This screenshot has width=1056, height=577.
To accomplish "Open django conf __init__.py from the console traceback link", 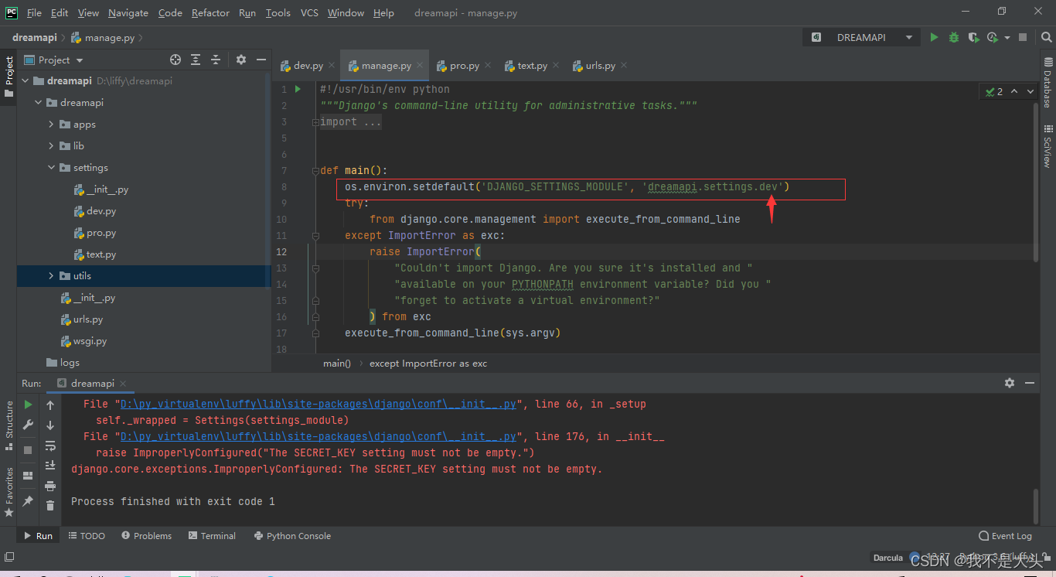I will pos(319,404).
